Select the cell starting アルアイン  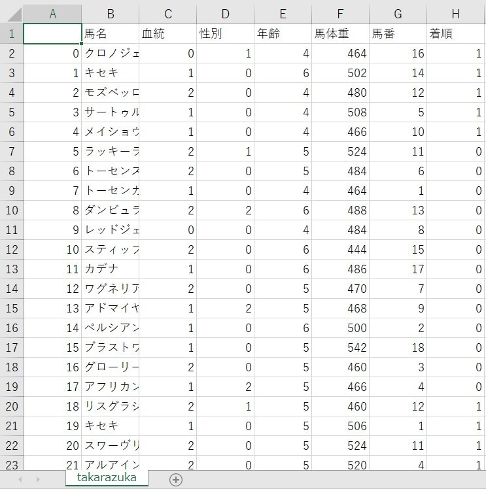(x=111, y=464)
